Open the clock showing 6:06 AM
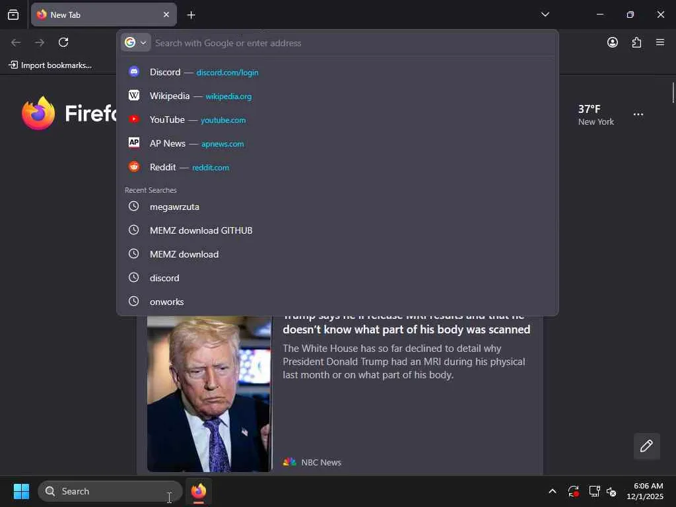Viewport: 676px width, 507px height. (645, 491)
